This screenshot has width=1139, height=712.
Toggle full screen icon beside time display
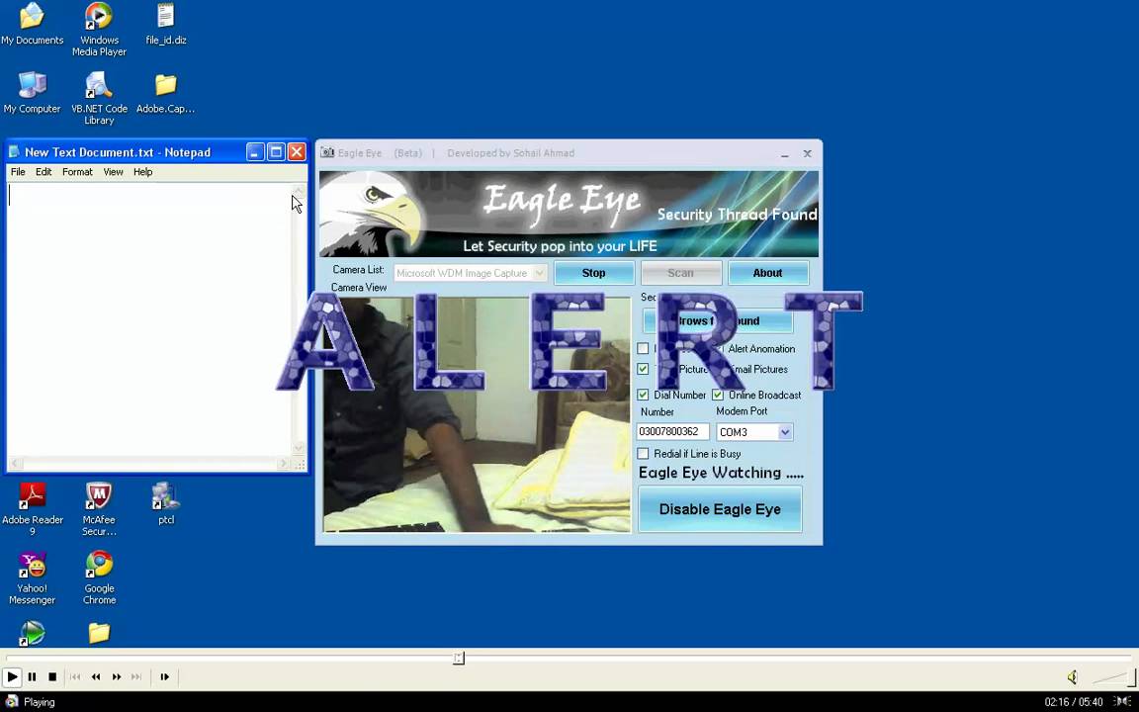(1122, 701)
